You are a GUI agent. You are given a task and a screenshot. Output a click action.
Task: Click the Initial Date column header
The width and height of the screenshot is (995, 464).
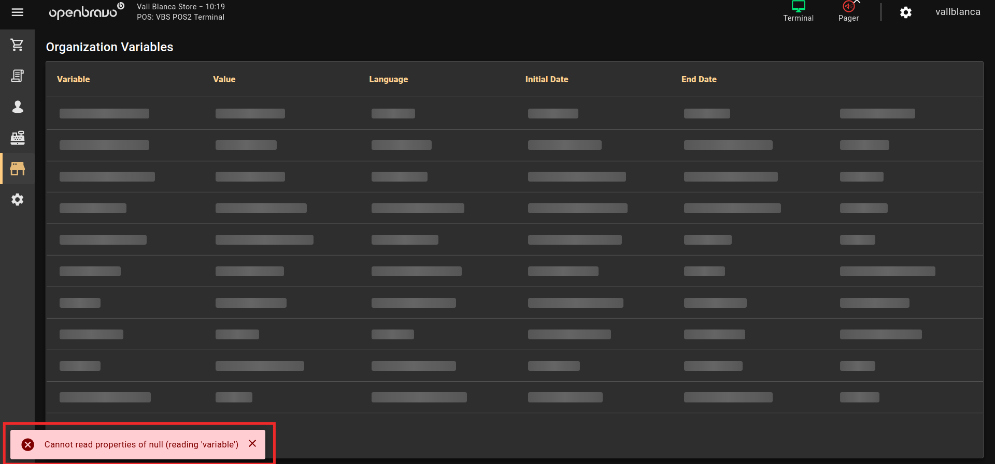[546, 79]
